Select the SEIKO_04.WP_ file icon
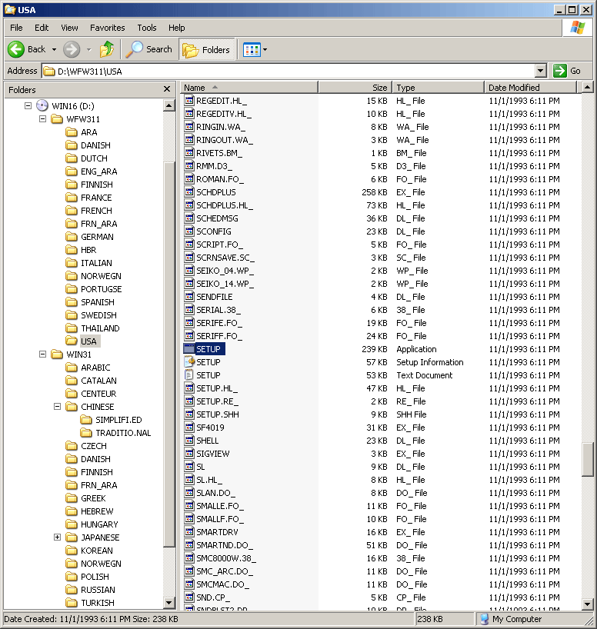 pos(189,271)
